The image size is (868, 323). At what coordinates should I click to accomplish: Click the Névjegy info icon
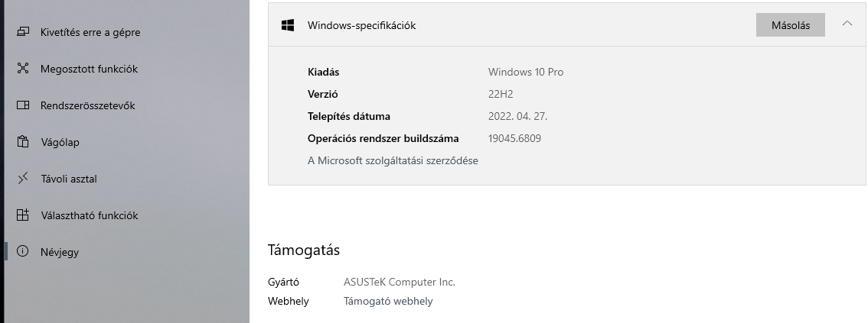point(23,252)
